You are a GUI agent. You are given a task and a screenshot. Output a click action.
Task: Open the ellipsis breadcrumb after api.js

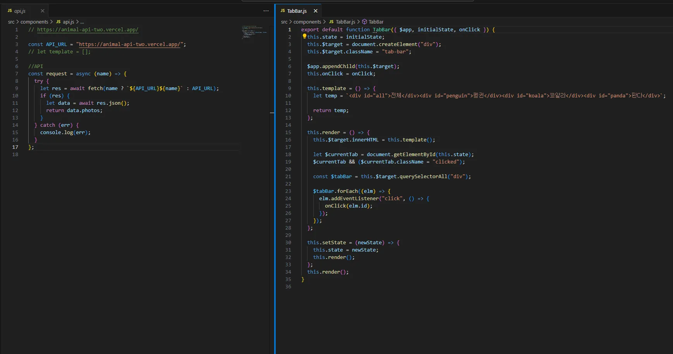click(82, 22)
